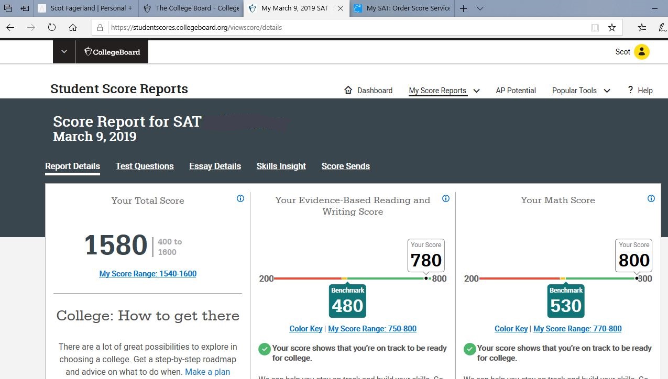Switch to The College Board tab

tap(192, 8)
